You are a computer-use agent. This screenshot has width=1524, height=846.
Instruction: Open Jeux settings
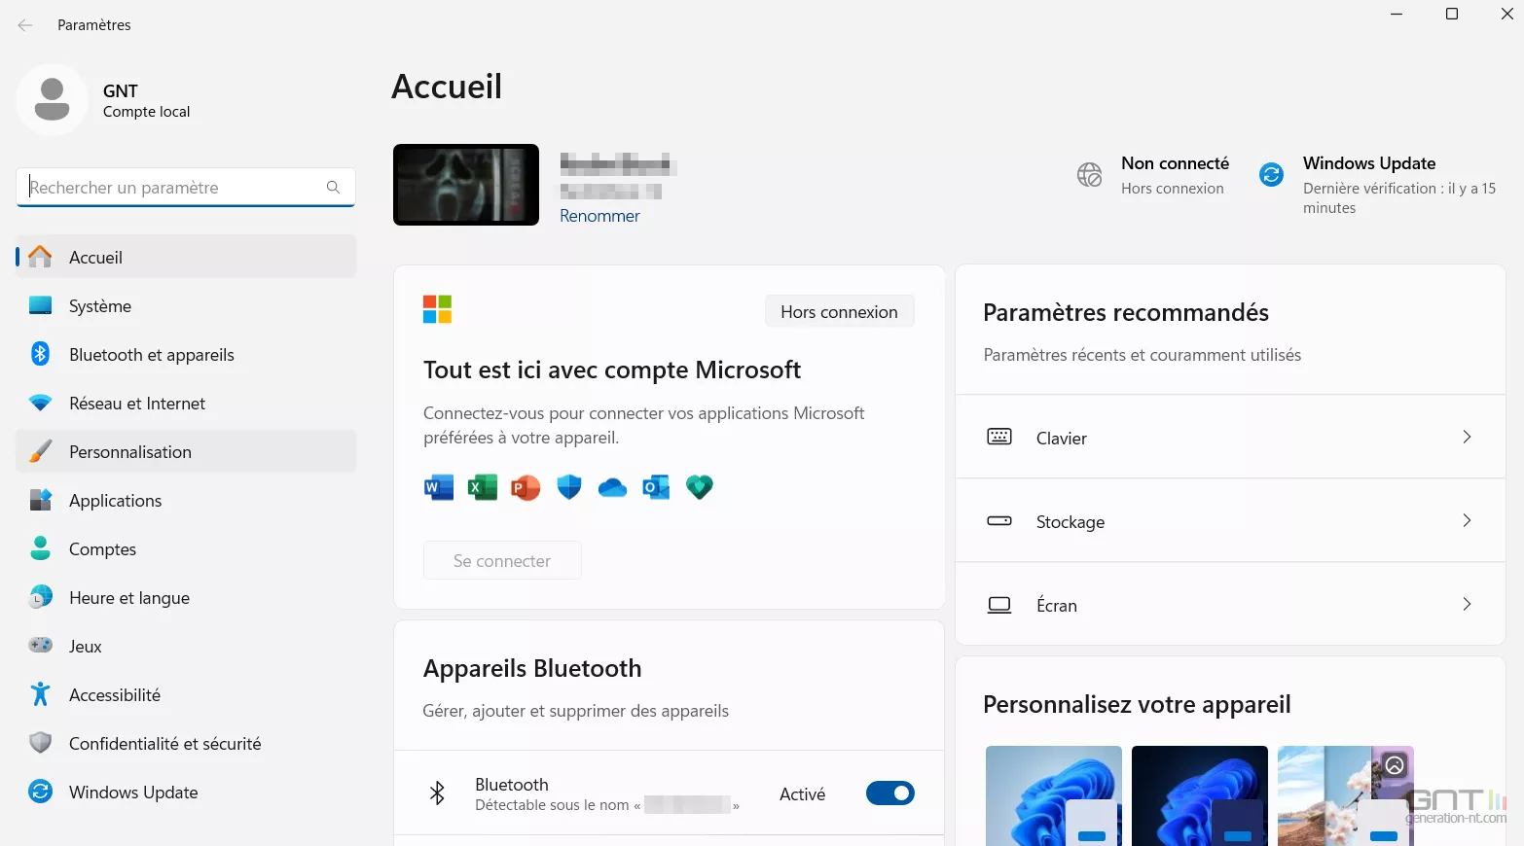click(186, 646)
